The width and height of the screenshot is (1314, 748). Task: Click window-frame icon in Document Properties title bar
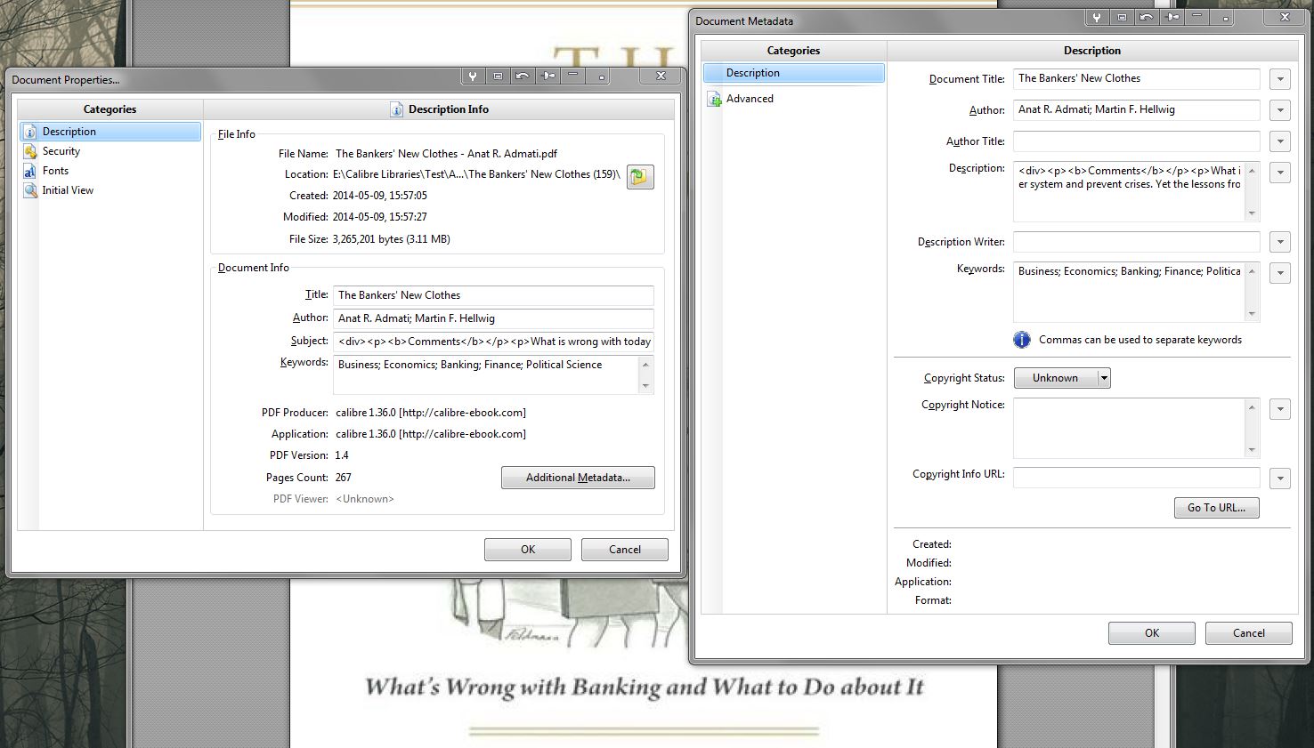coord(498,76)
